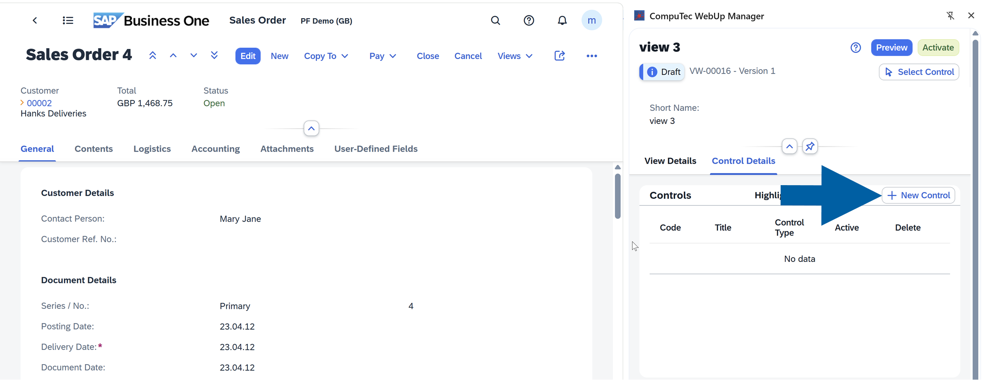Expand the Copy To dropdown
Viewport: 986px width, 380px height.
(326, 56)
